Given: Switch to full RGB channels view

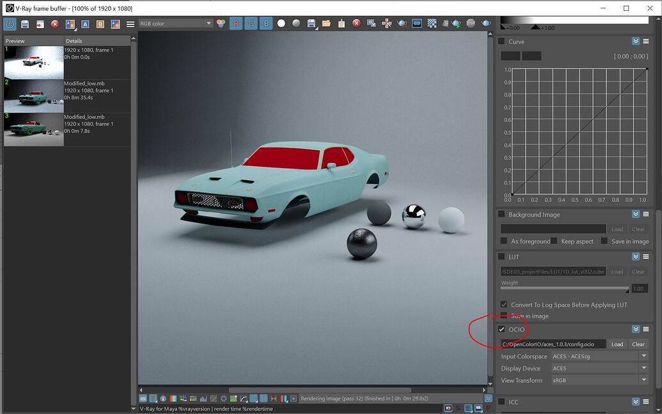Looking at the screenshot, I should pos(221,24).
